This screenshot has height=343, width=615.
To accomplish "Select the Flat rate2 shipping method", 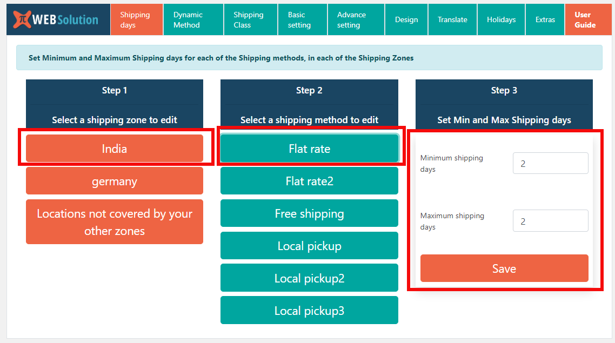I will [309, 180].
